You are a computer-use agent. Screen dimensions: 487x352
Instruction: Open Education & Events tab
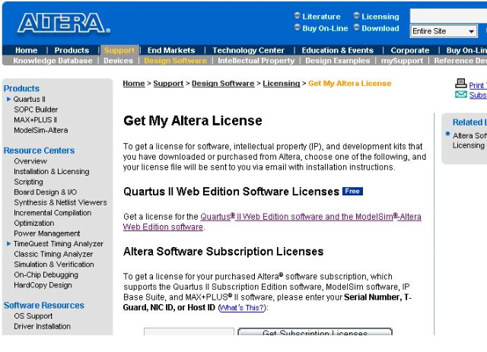[x=338, y=50]
